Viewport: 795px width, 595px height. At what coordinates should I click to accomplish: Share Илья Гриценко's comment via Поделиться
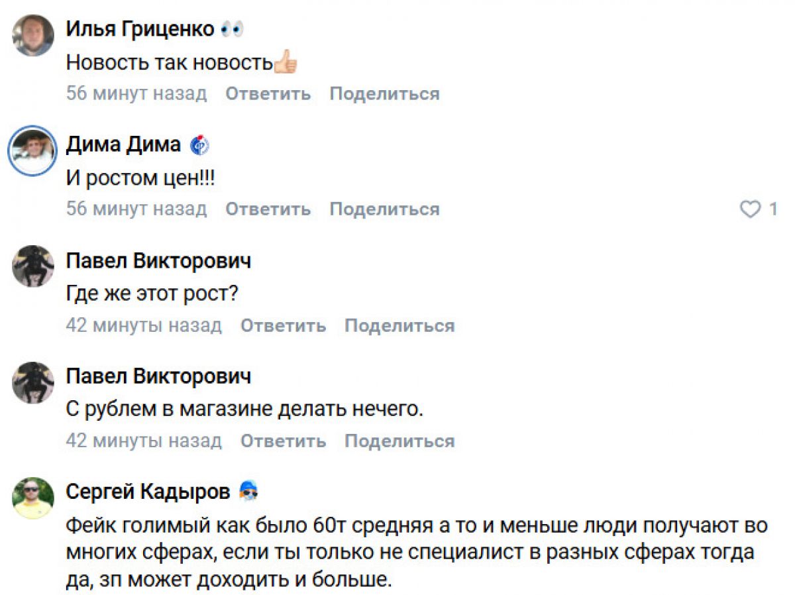(384, 94)
